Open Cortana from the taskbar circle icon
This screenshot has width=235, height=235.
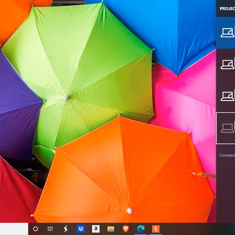[x=36, y=229]
